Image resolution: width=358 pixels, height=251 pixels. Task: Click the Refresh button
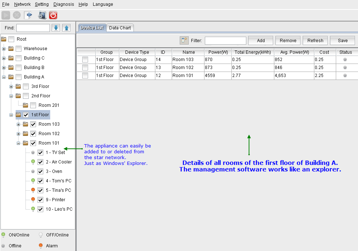pyautogui.click(x=315, y=41)
